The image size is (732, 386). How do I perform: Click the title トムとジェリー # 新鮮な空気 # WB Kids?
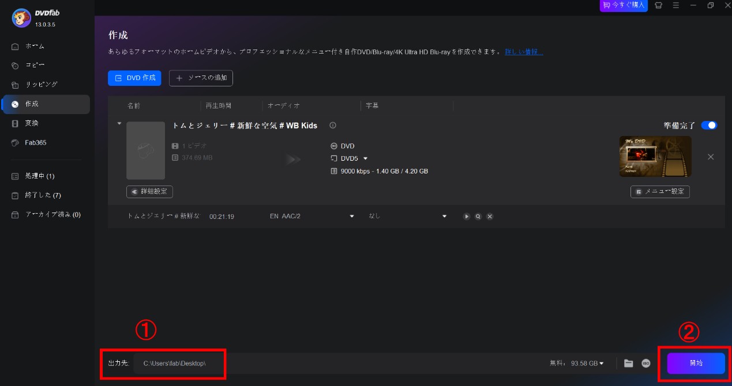click(245, 126)
